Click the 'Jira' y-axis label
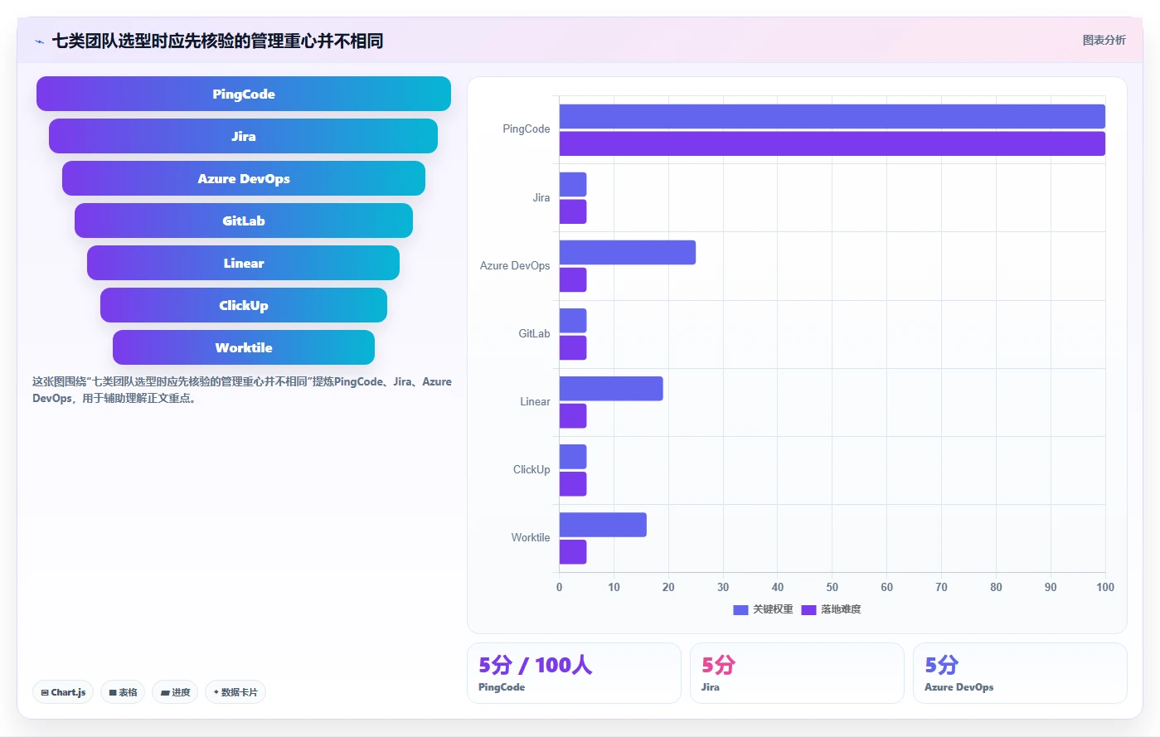Screen dimensions: 1160x737 pos(541,198)
